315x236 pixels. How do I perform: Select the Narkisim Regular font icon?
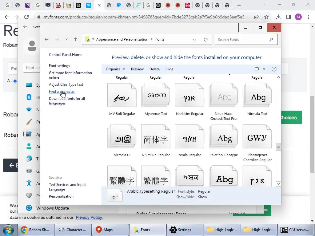point(189,96)
